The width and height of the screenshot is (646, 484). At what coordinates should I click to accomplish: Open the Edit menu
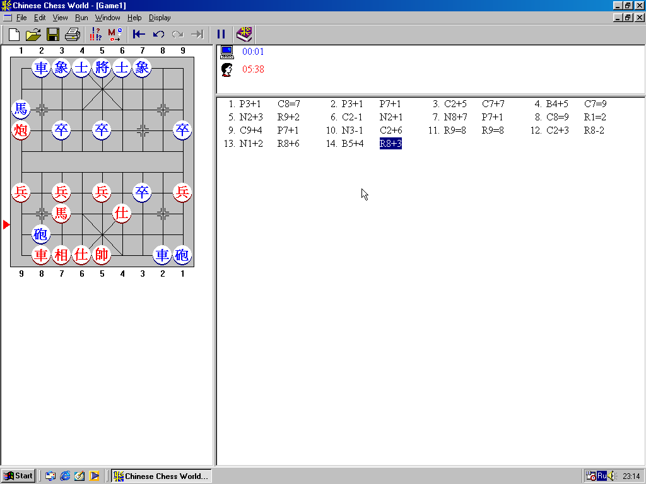(x=40, y=18)
